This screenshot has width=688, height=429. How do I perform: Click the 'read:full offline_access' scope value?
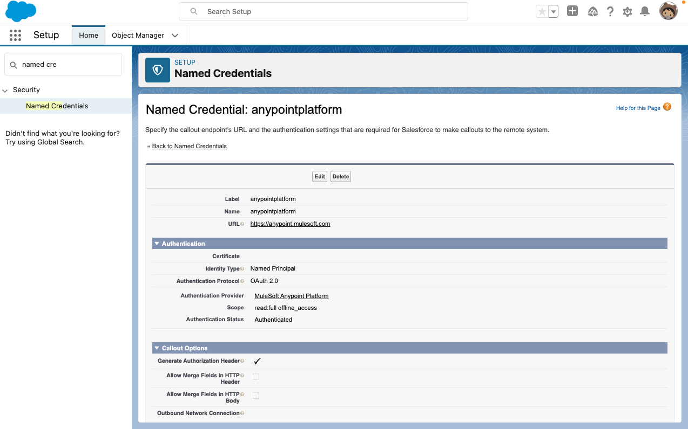tap(286, 308)
